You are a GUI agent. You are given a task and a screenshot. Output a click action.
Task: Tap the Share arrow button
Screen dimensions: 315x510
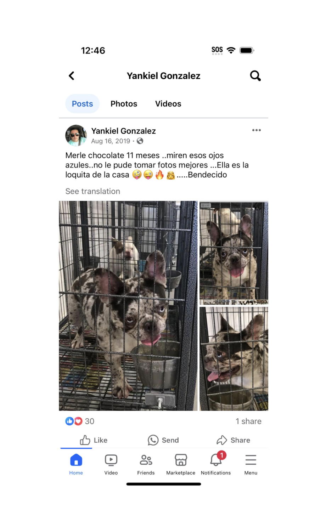[233, 440]
